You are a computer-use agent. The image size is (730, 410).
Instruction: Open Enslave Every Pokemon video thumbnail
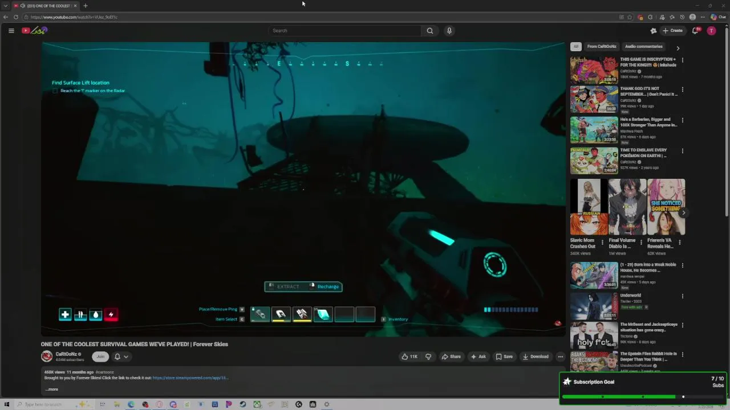[x=594, y=161]
